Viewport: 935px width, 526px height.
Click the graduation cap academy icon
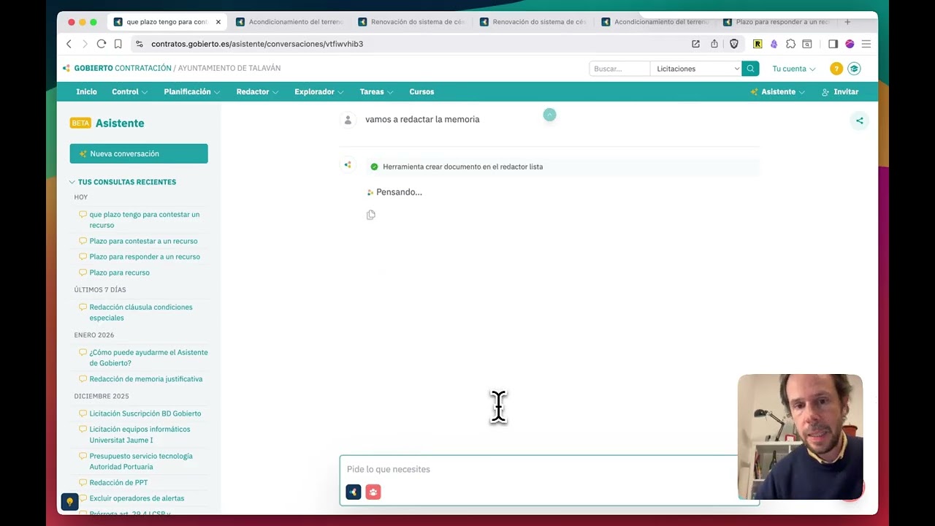click(854, 69)
